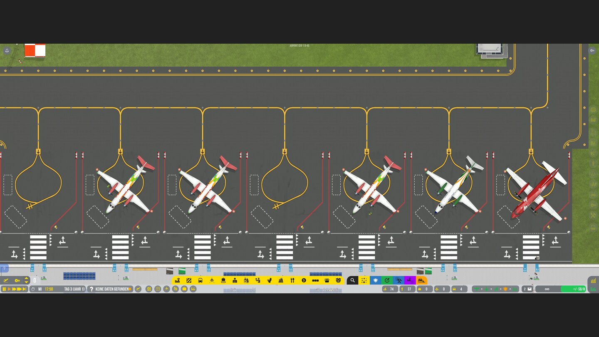Open the fork-and-knife food service build icon

point(293,280)
